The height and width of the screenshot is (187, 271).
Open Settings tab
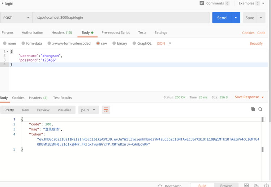pyautogui.click(x=161, y=32)
